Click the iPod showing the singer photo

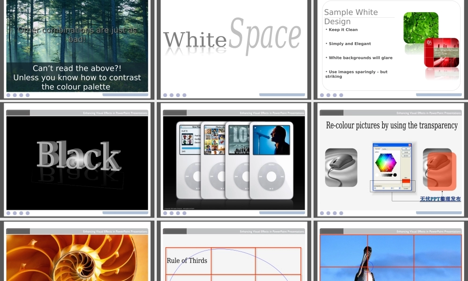pos(271,159)
